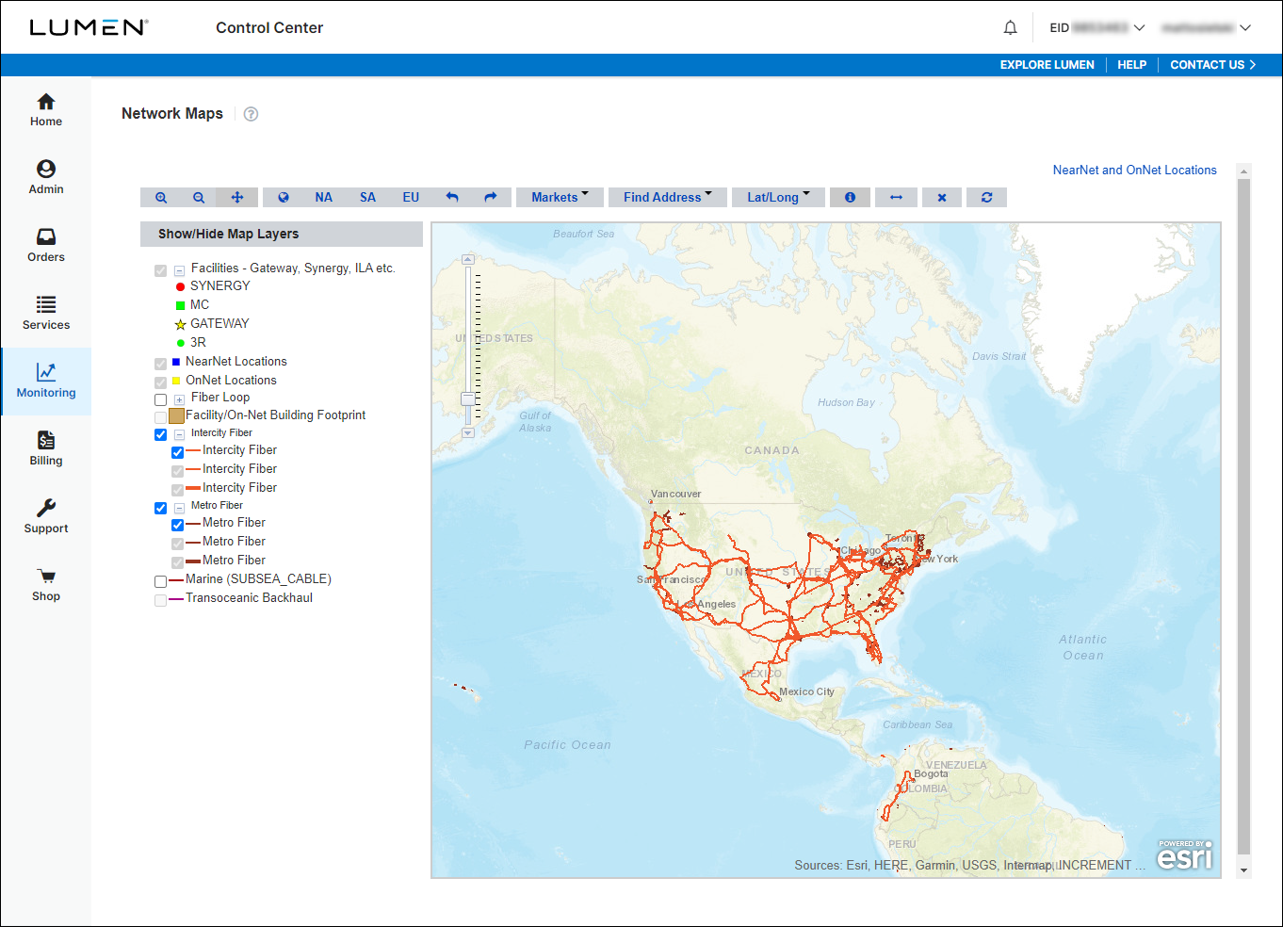Screen dimensions: 1283x927
Task: Click zoom slider down arrow
Action: tap(468, 433)
